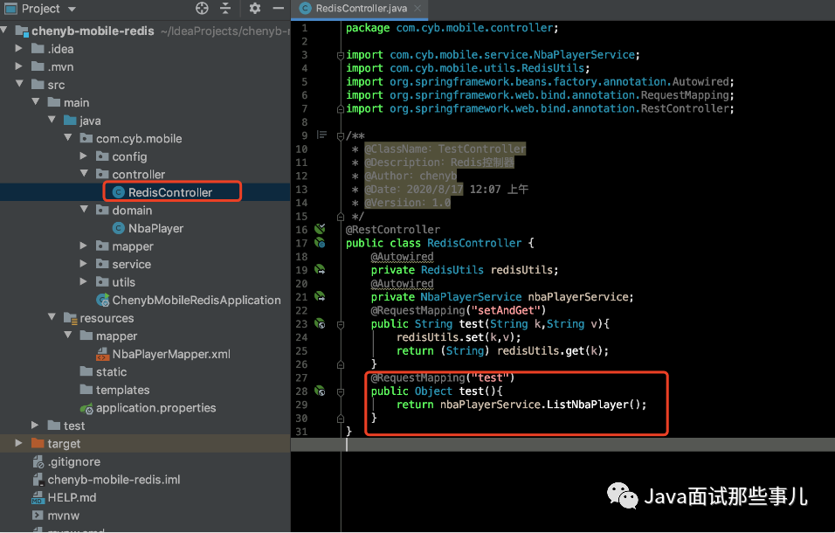Expand the .idea folder arrow

19,48
